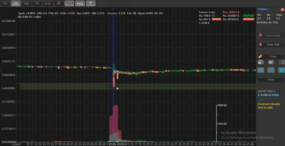The image size is (285, 146).
Task: Toggle the Multi mode button
Action: pos(80,3)
